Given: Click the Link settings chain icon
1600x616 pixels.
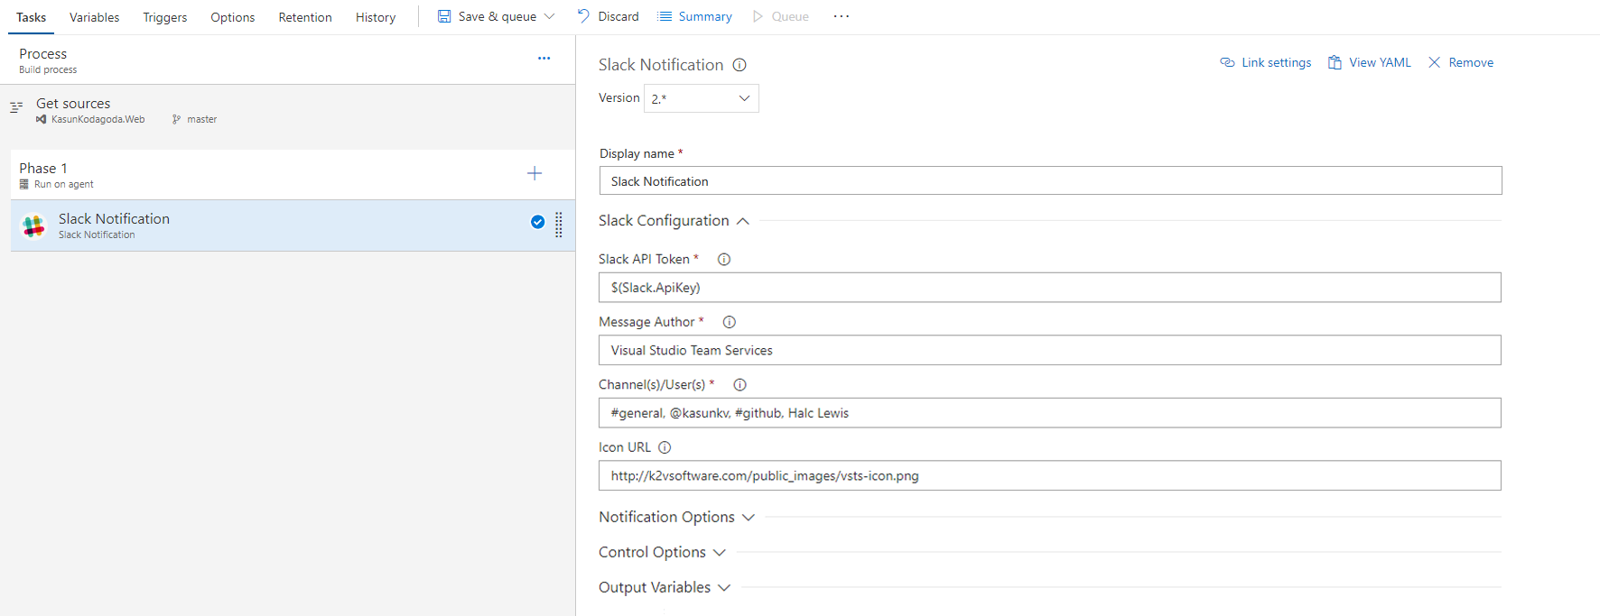Looking at the screenshot, I should (1227, 62).
